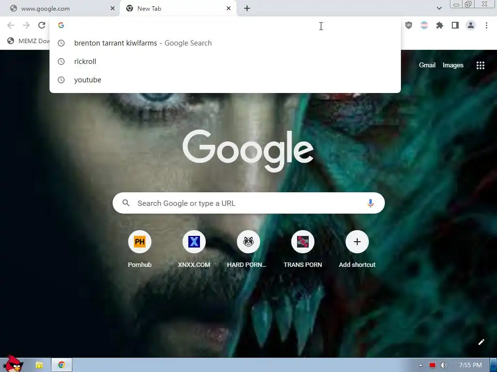Open the TRANS PORN shortcut tile
The image size is (497, 372).
coord(303,249)
